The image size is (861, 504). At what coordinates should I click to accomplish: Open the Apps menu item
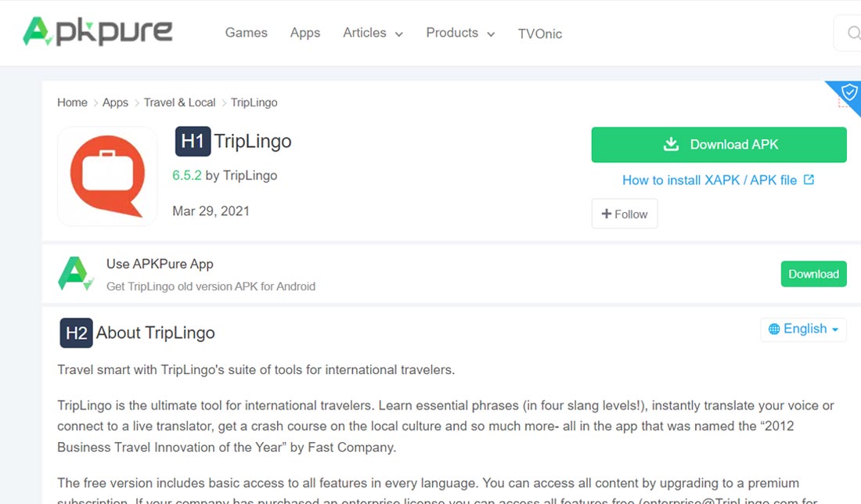coord(304,33)
